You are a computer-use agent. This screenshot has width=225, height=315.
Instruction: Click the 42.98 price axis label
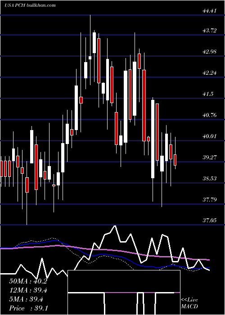point(210,52)
